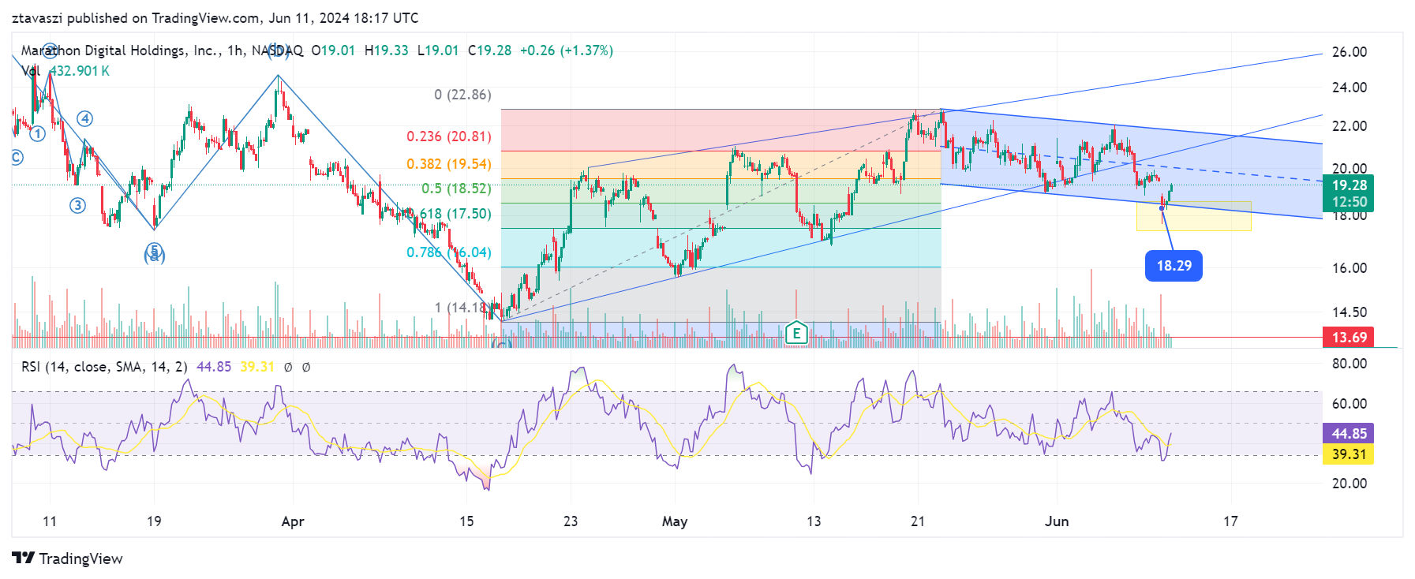
Task: Click the close value C19.28
Action: [489, 50]
